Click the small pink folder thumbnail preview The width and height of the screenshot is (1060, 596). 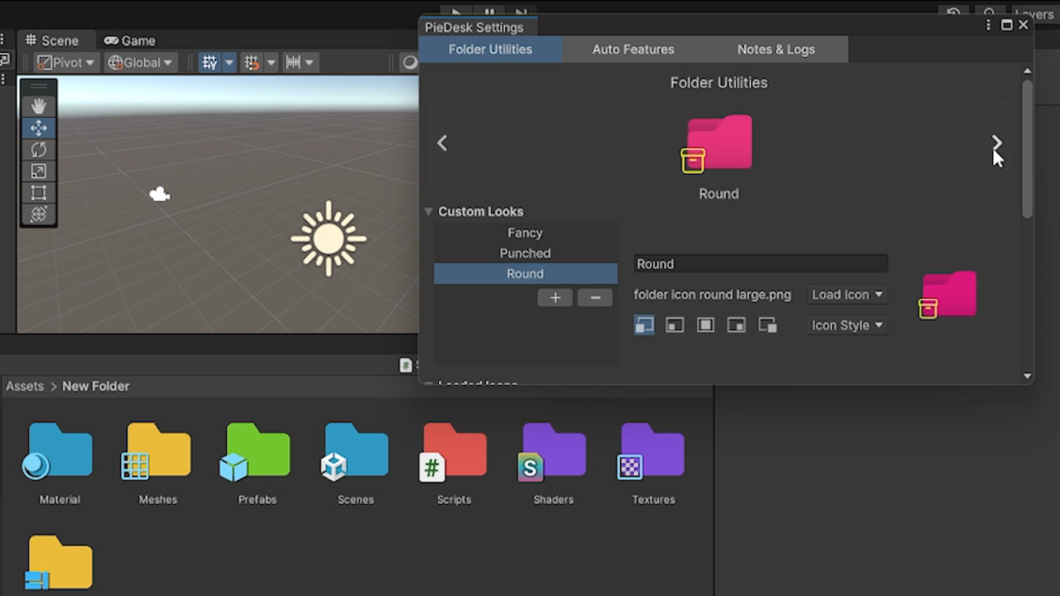click(x=949, y=295)
